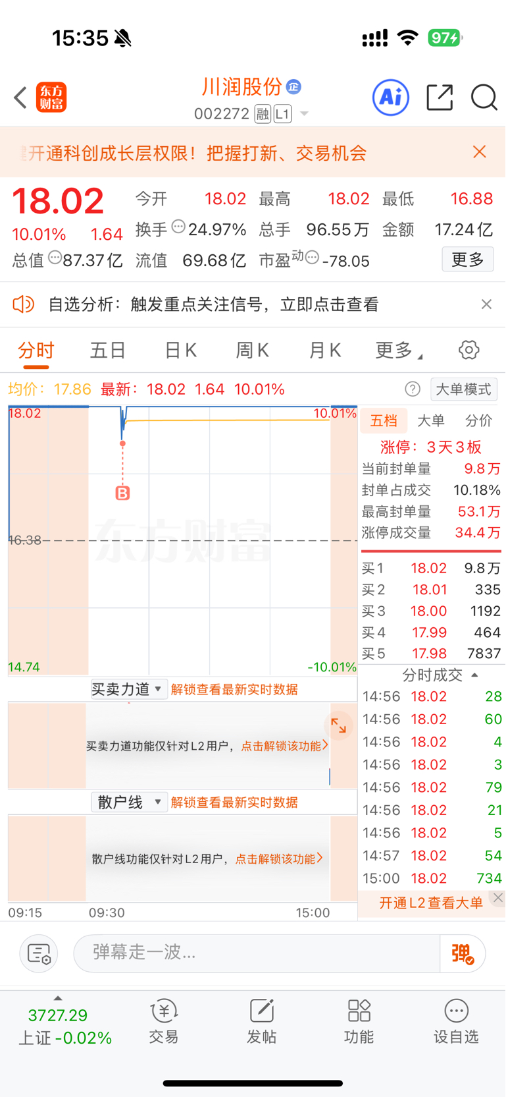The height and width of the screenshot is (1097, 506).
Task: Tap the info icon next to 换手
Action: click(x=178, y=227)
